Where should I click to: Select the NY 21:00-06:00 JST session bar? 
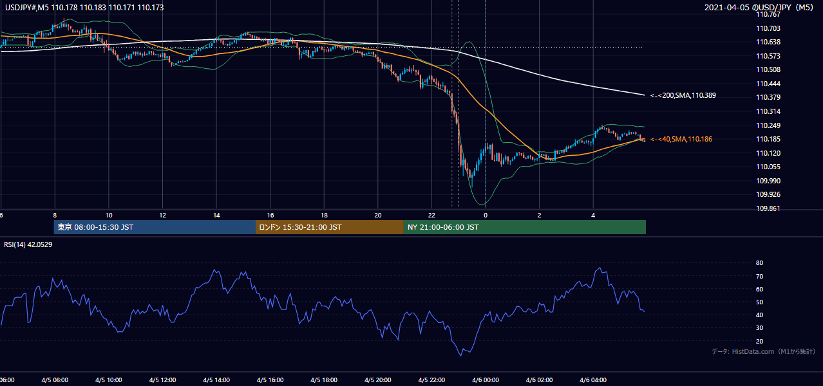tap(525, 227)
